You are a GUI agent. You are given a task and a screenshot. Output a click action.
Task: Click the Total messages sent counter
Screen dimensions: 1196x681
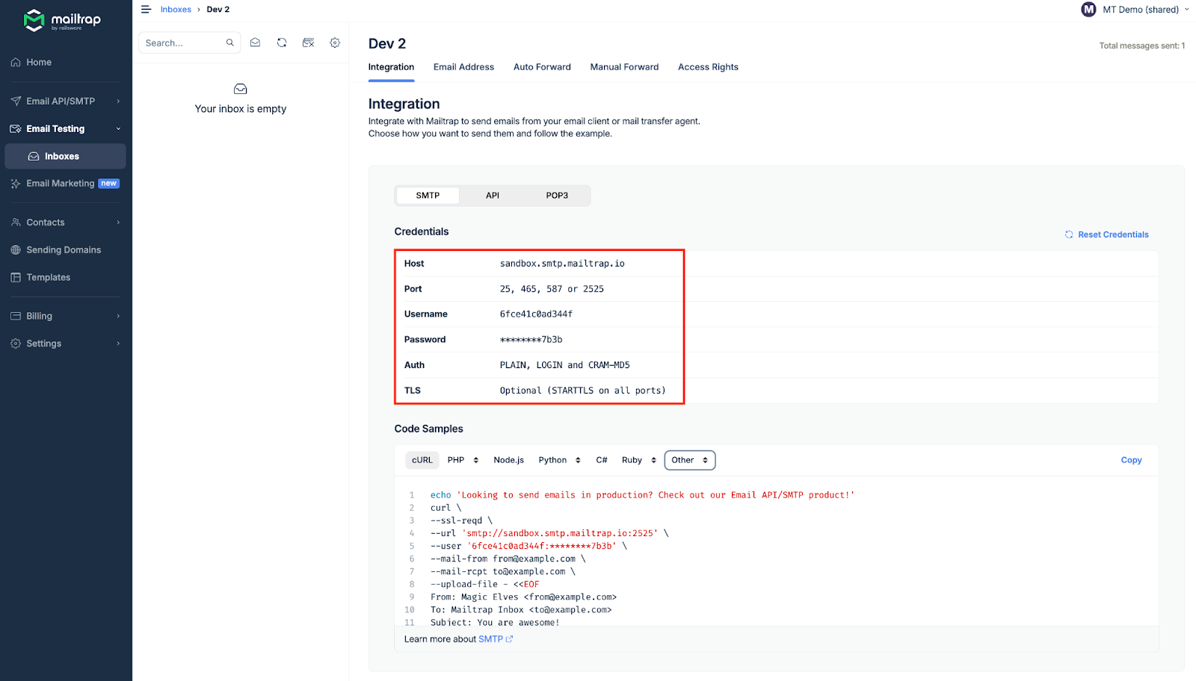[x=1141, y=46]
